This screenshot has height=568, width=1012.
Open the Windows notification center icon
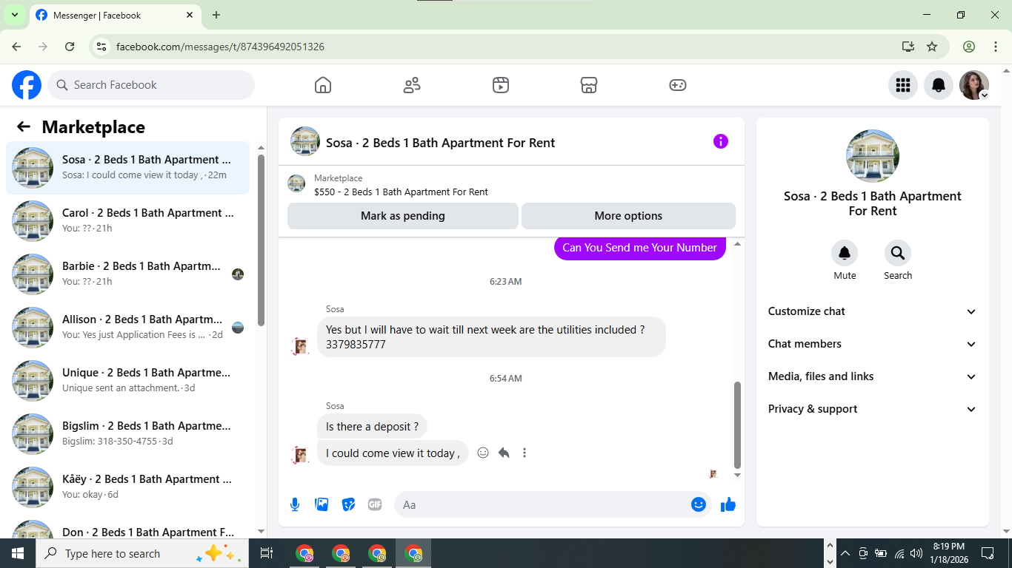tap(988, 553)
